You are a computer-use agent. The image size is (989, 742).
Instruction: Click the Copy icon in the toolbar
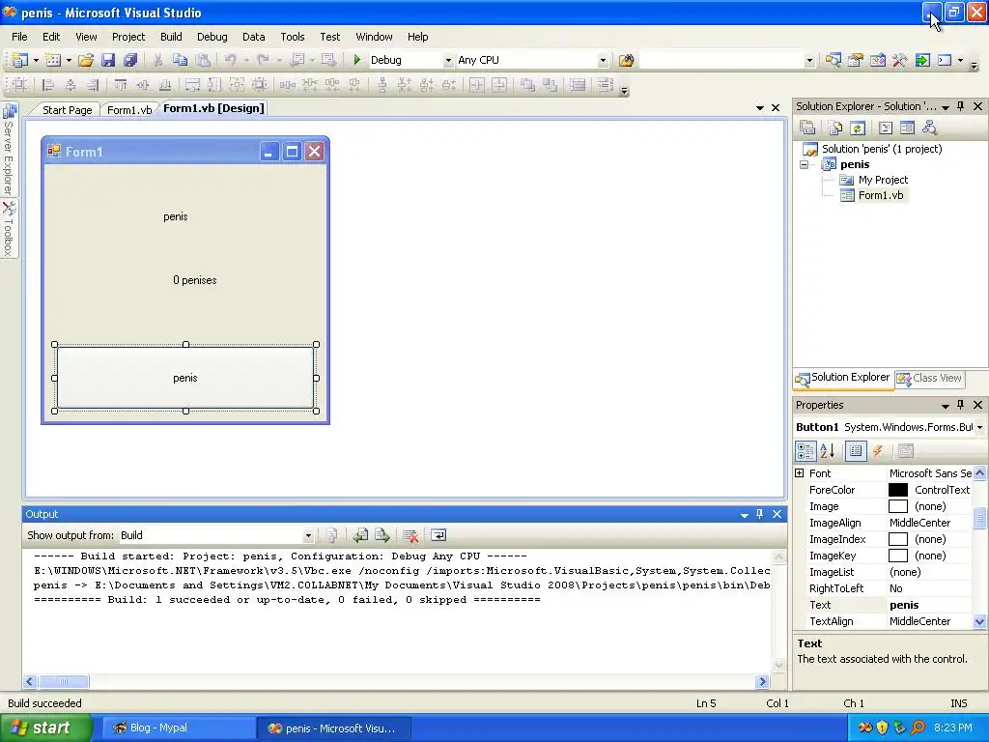tap(180, 60)
